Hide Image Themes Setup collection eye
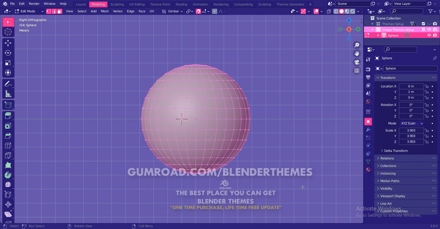 429,29
